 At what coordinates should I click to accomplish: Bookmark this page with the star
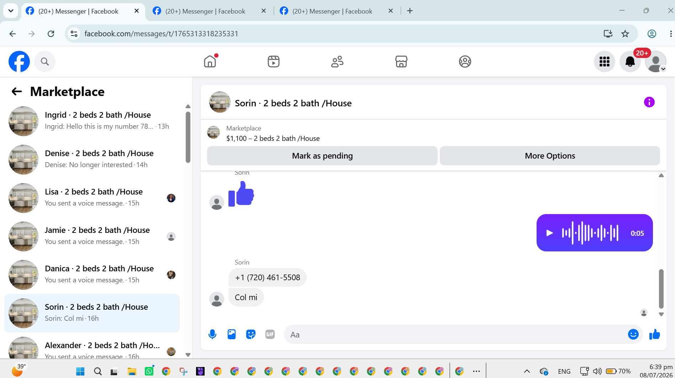625,34
